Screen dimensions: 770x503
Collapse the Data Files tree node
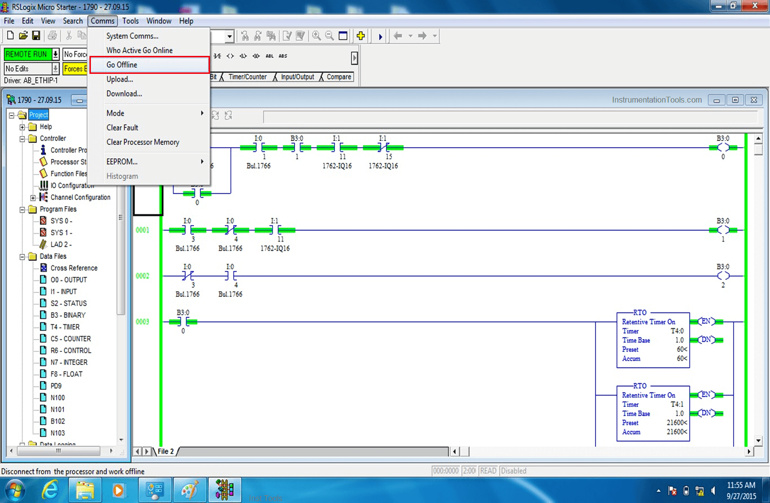click(x=22, y=257)
